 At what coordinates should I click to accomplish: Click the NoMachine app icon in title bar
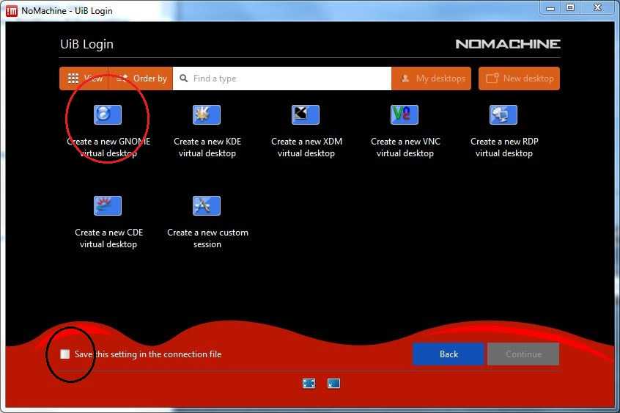point(12,11)
